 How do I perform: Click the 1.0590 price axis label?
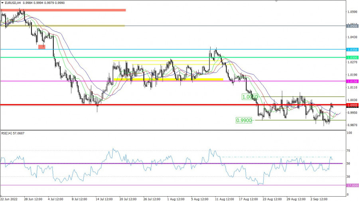tap(352, 12)
